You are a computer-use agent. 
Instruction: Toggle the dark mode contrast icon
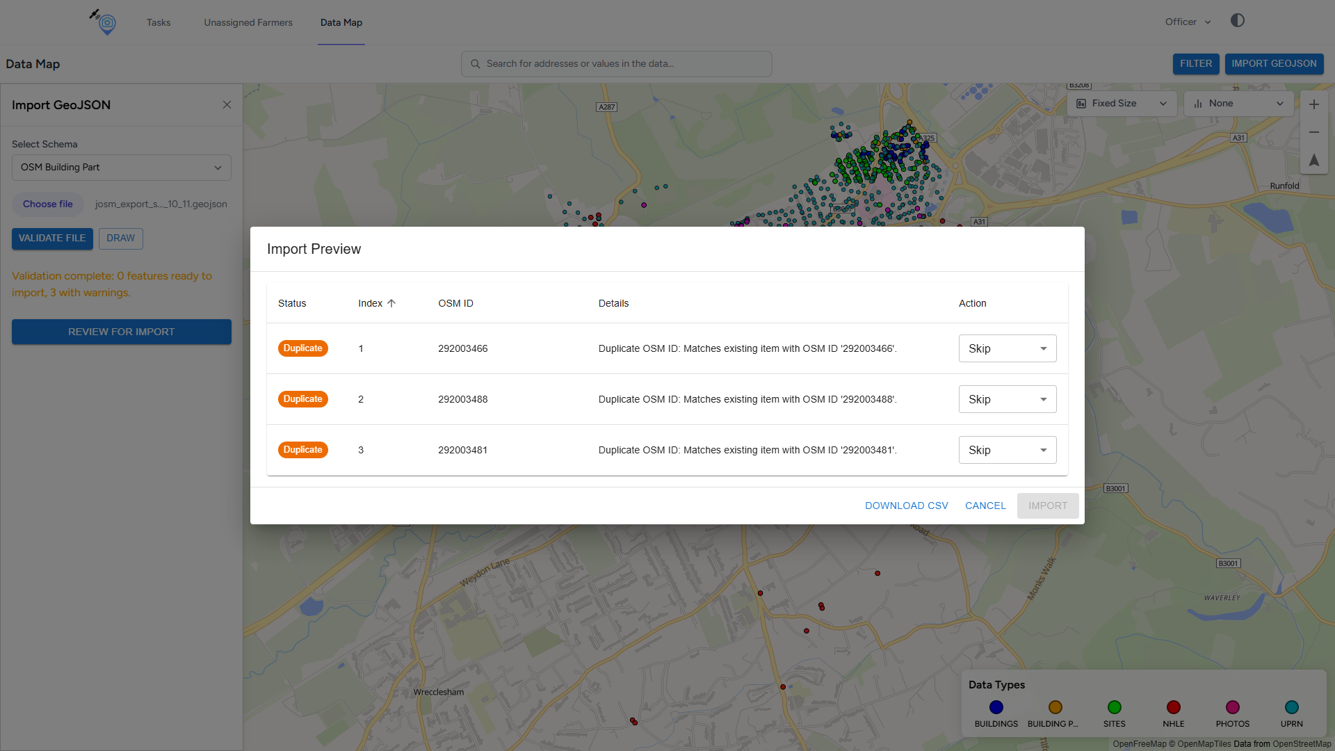tap(1237, 21)
